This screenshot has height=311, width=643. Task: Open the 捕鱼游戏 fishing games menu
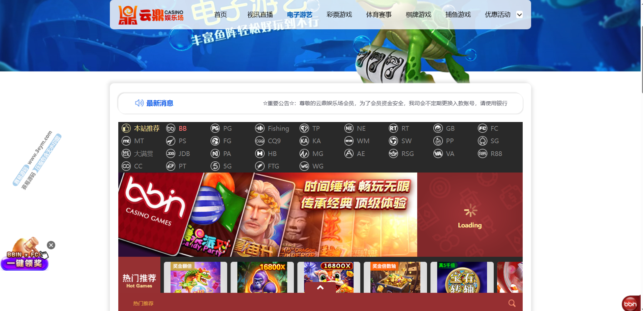458,14
